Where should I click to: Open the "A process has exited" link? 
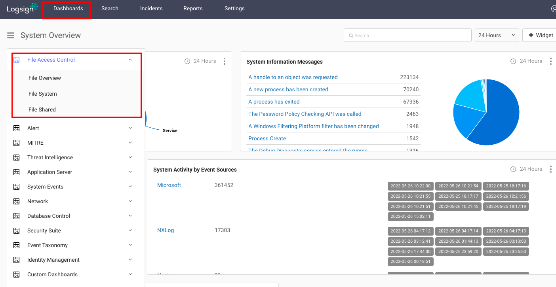point(274,102)
